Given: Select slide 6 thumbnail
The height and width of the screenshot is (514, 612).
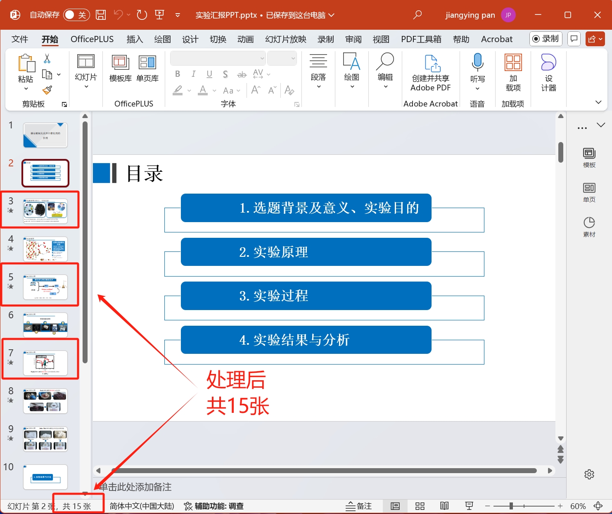Looking at the screenshot, I should tap(45, 325).
